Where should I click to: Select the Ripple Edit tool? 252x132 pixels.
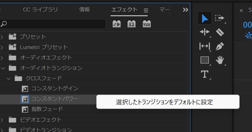coord(205,32)
